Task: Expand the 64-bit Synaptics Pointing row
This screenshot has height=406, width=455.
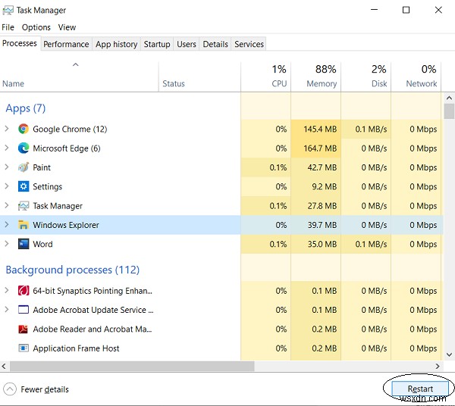Action: pyautogui.click(x=7, y=290)
